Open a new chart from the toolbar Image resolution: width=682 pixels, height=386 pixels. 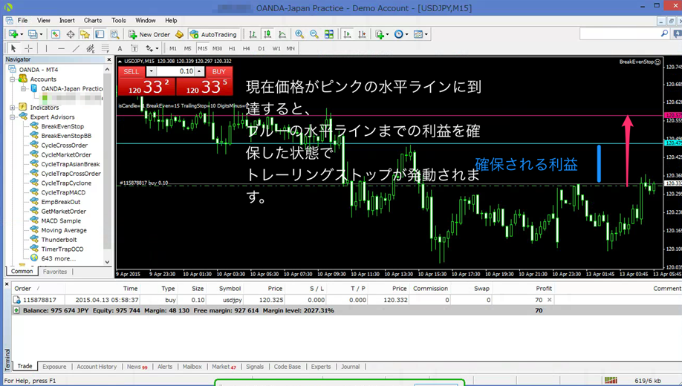pos(13,34)
